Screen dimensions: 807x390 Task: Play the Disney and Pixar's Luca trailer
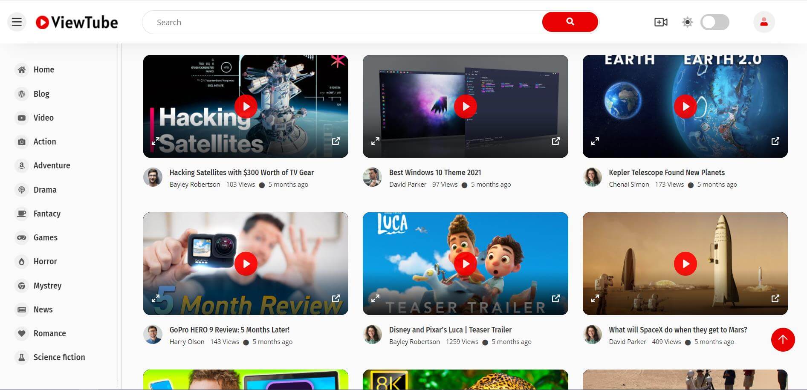[x=465, y=264]
